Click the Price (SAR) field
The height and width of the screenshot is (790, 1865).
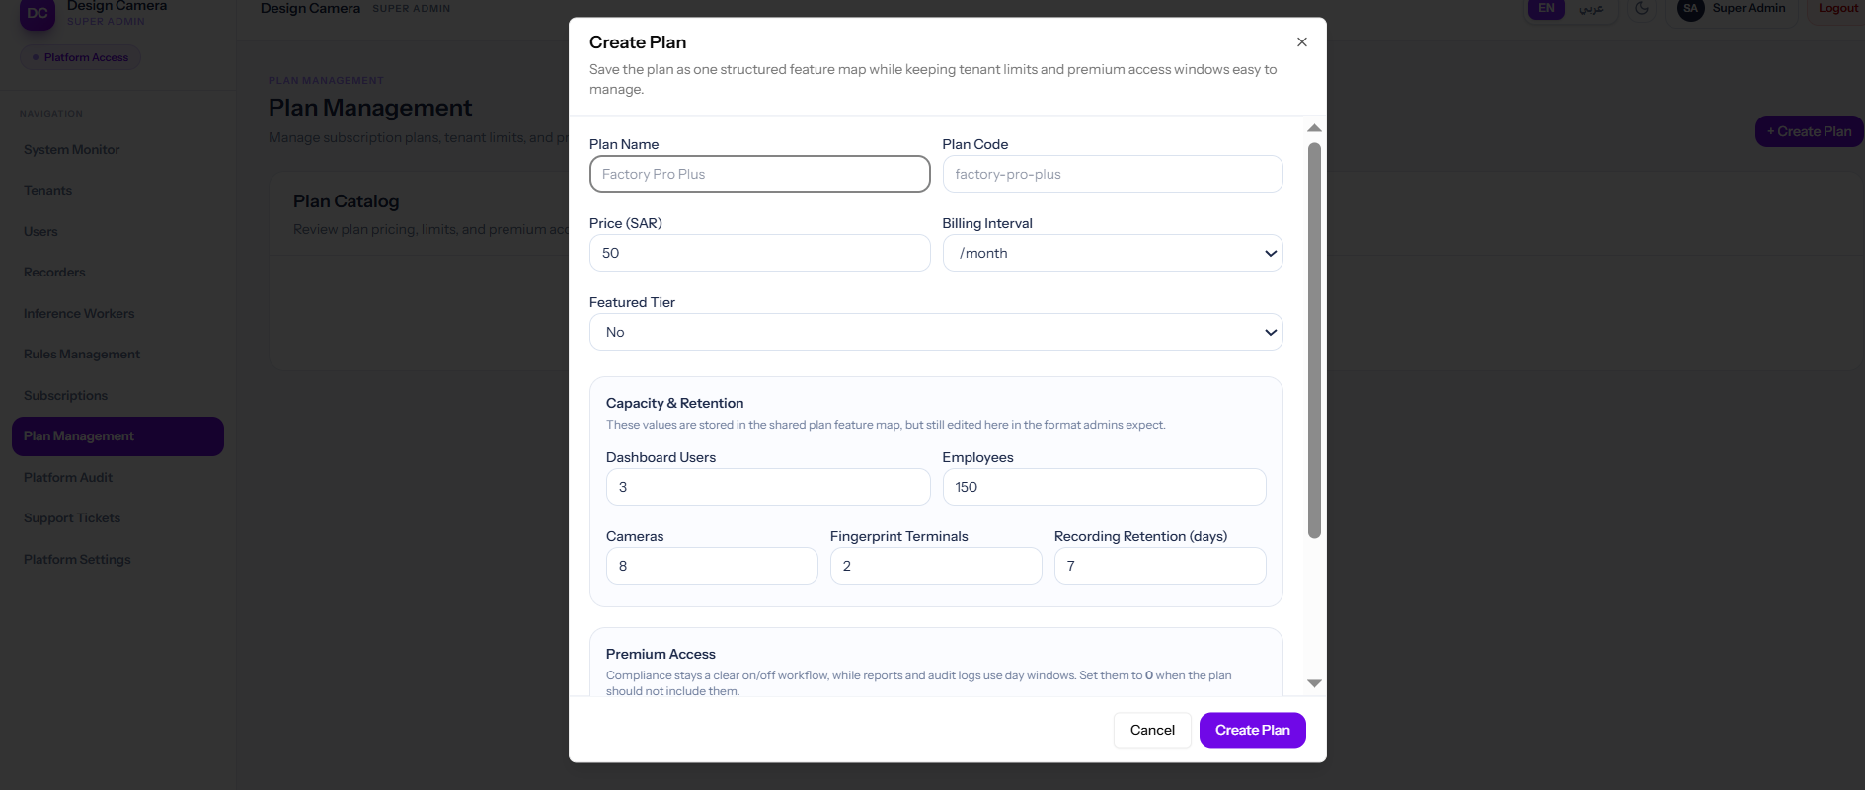point(759,253)
